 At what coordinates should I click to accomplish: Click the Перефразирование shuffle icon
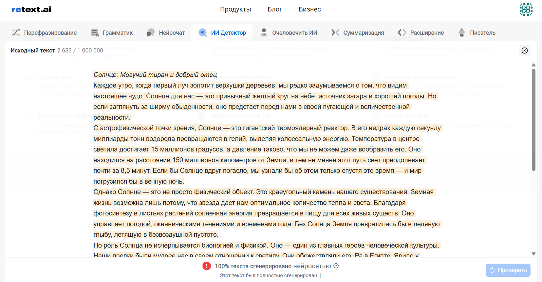point(16,32)
